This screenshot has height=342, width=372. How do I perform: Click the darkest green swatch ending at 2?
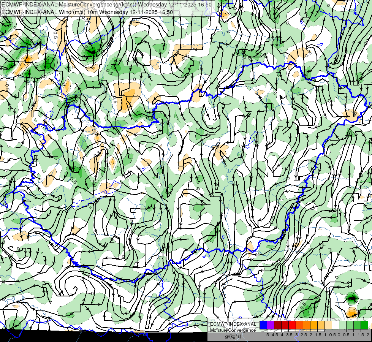(364, 325)
